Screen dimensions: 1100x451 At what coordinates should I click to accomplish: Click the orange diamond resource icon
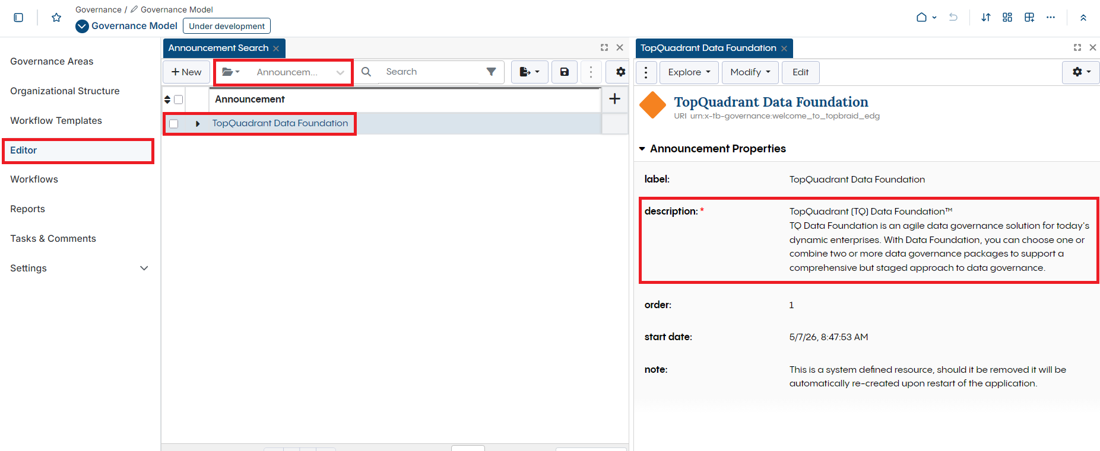coord(653,105)
